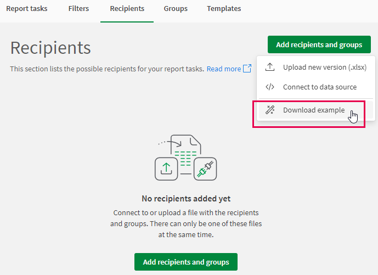Viewport: 378px width, 275px height.
Task: Click the magic wand icon beside Download example
Action: point(270,110)
